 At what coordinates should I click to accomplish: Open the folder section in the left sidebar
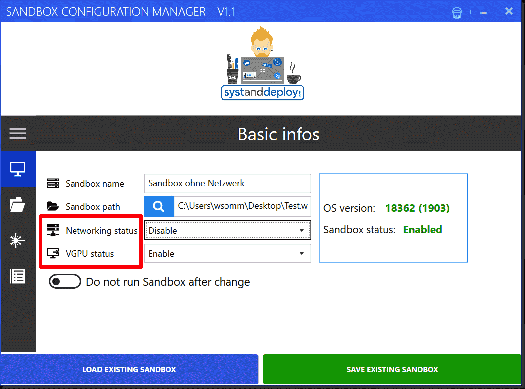pos(18,205)
